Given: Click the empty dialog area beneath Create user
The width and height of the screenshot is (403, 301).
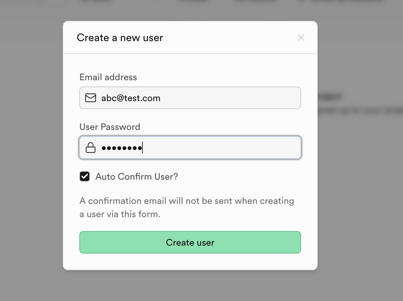Looking at the screenshot, I should coord(190,262).
